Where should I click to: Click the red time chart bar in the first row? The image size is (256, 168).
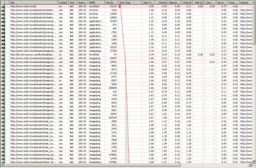click(x=119, y=6)
